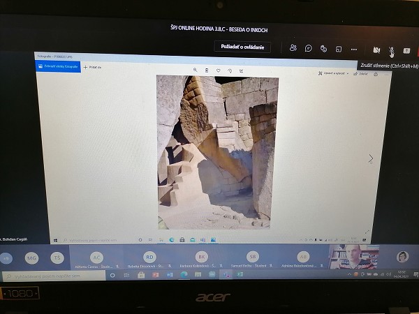Select participant SB tile
This screenshot has height=314, width=419.
tap(253, 257)
